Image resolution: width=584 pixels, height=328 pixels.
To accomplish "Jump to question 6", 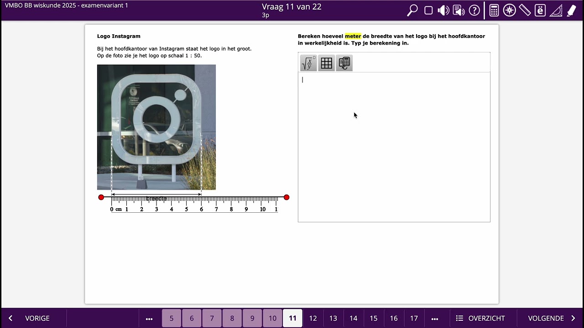I will point(192,318).
